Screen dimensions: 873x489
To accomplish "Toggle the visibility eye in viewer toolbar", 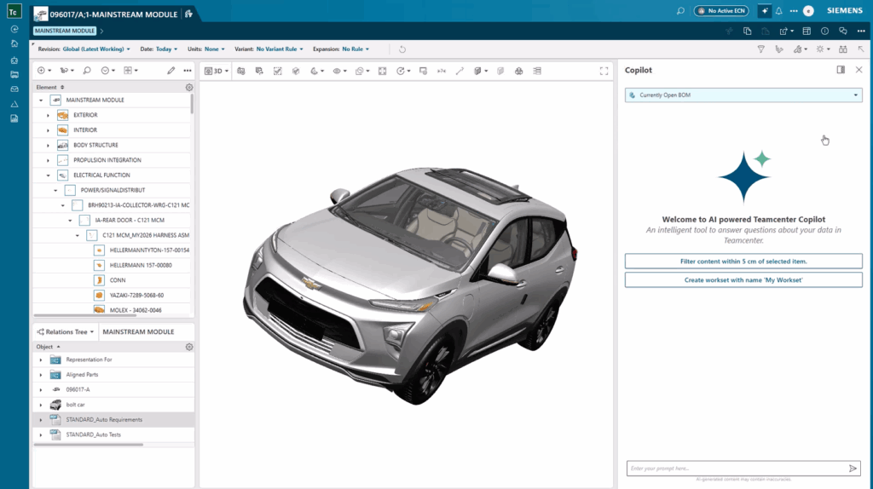I will click(338, 71).
